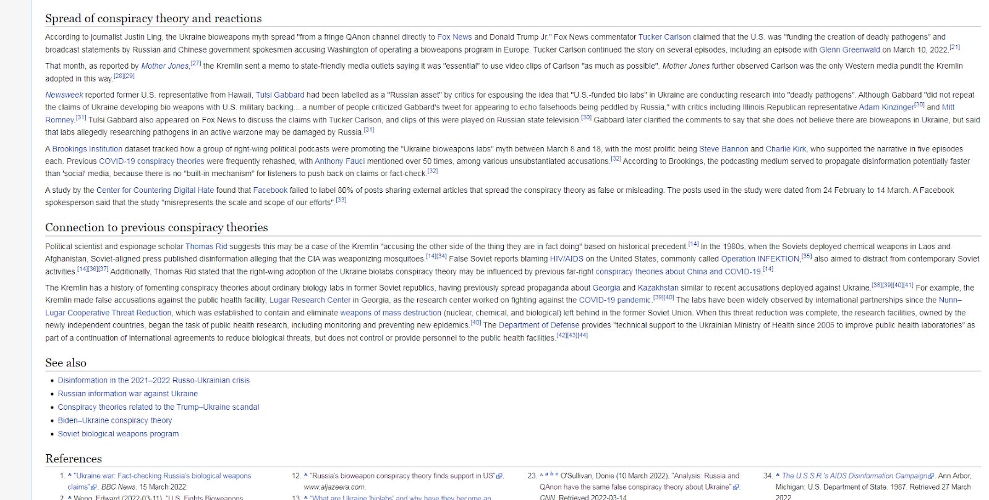Follow the Tulsi Gabbard link
Screen dimensions: 989x500
[x=280, y=95]
